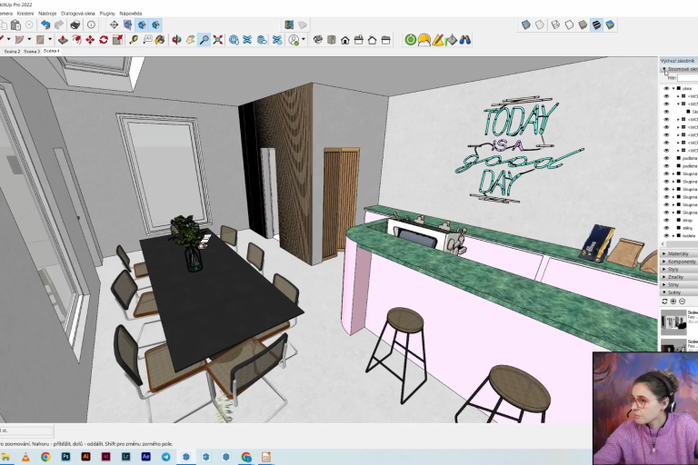Expand the Materiály panel
Image resolution: width=698 pixels, height=465 pixels.
tap(678, 253)
